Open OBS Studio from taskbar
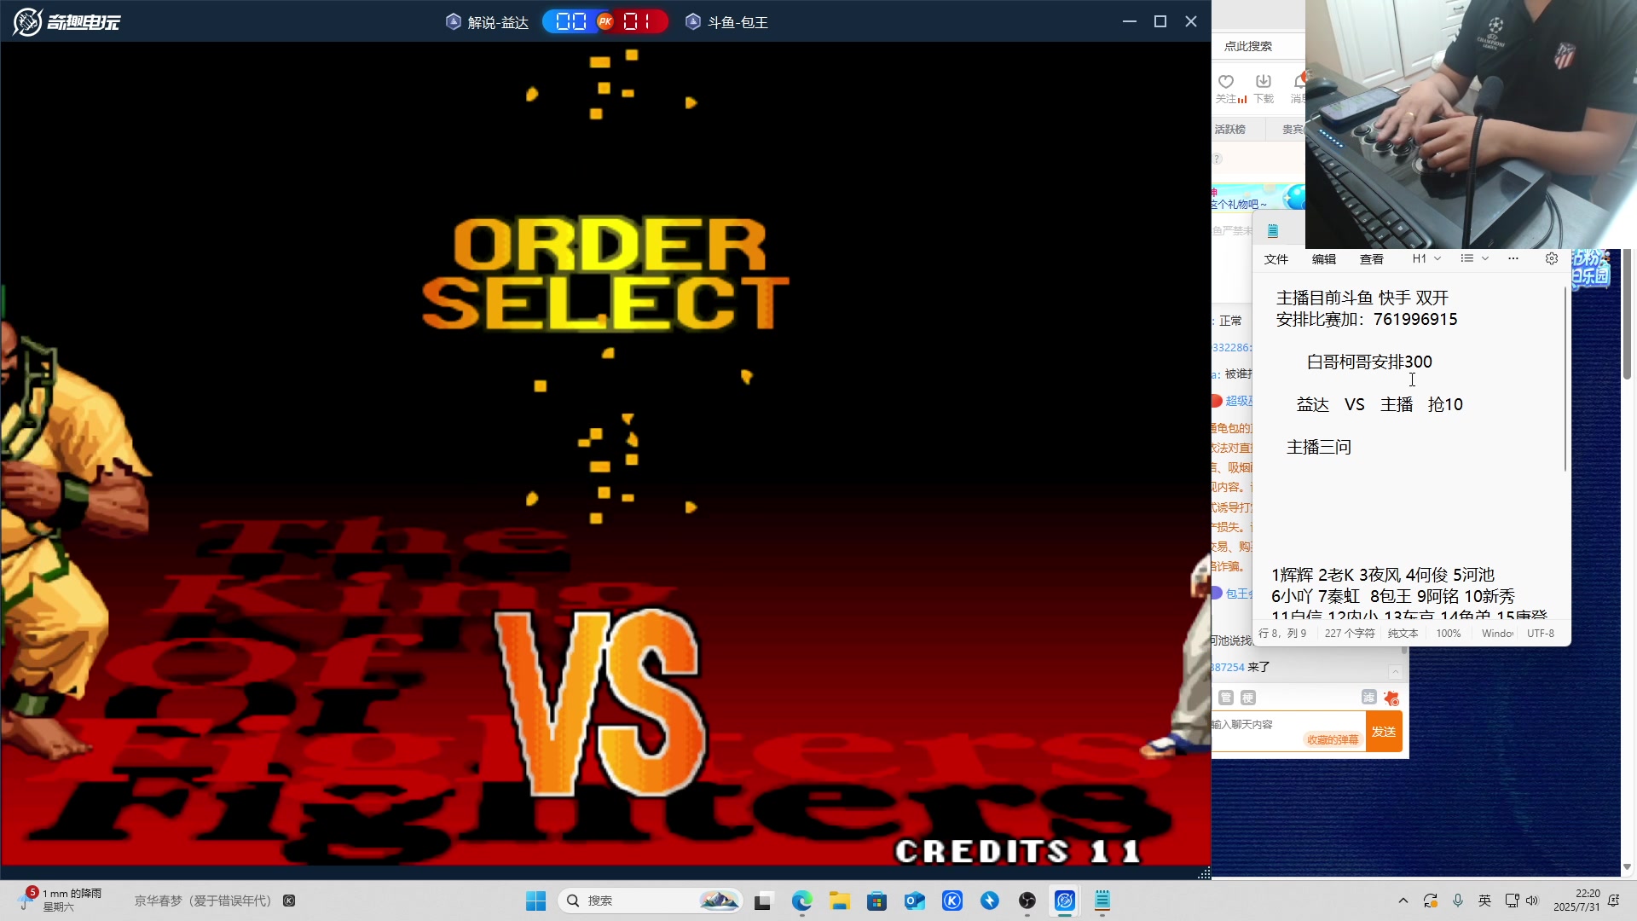Screen dimensions: 1637x921 pos(1027,901)
